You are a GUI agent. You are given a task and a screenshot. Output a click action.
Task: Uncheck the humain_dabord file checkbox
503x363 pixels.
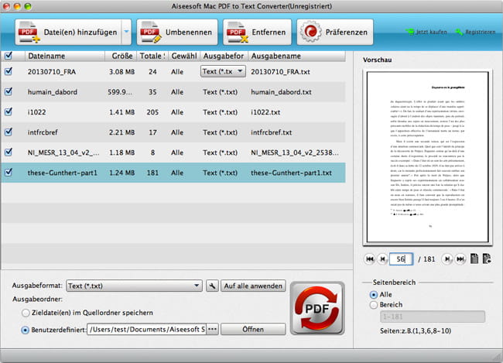click(9, 91)
